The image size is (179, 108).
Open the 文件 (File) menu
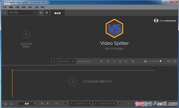4,7
